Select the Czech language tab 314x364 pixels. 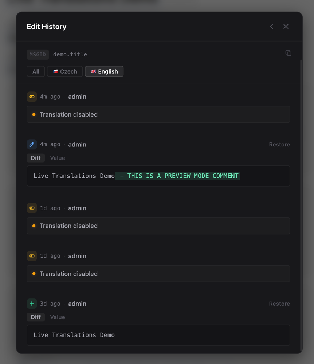click(x=64, y=71)
